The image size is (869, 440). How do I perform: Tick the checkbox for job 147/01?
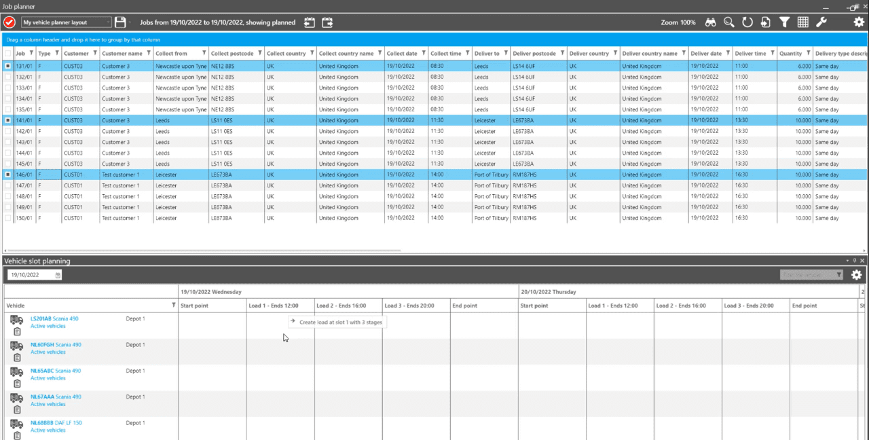pos(8,185)
